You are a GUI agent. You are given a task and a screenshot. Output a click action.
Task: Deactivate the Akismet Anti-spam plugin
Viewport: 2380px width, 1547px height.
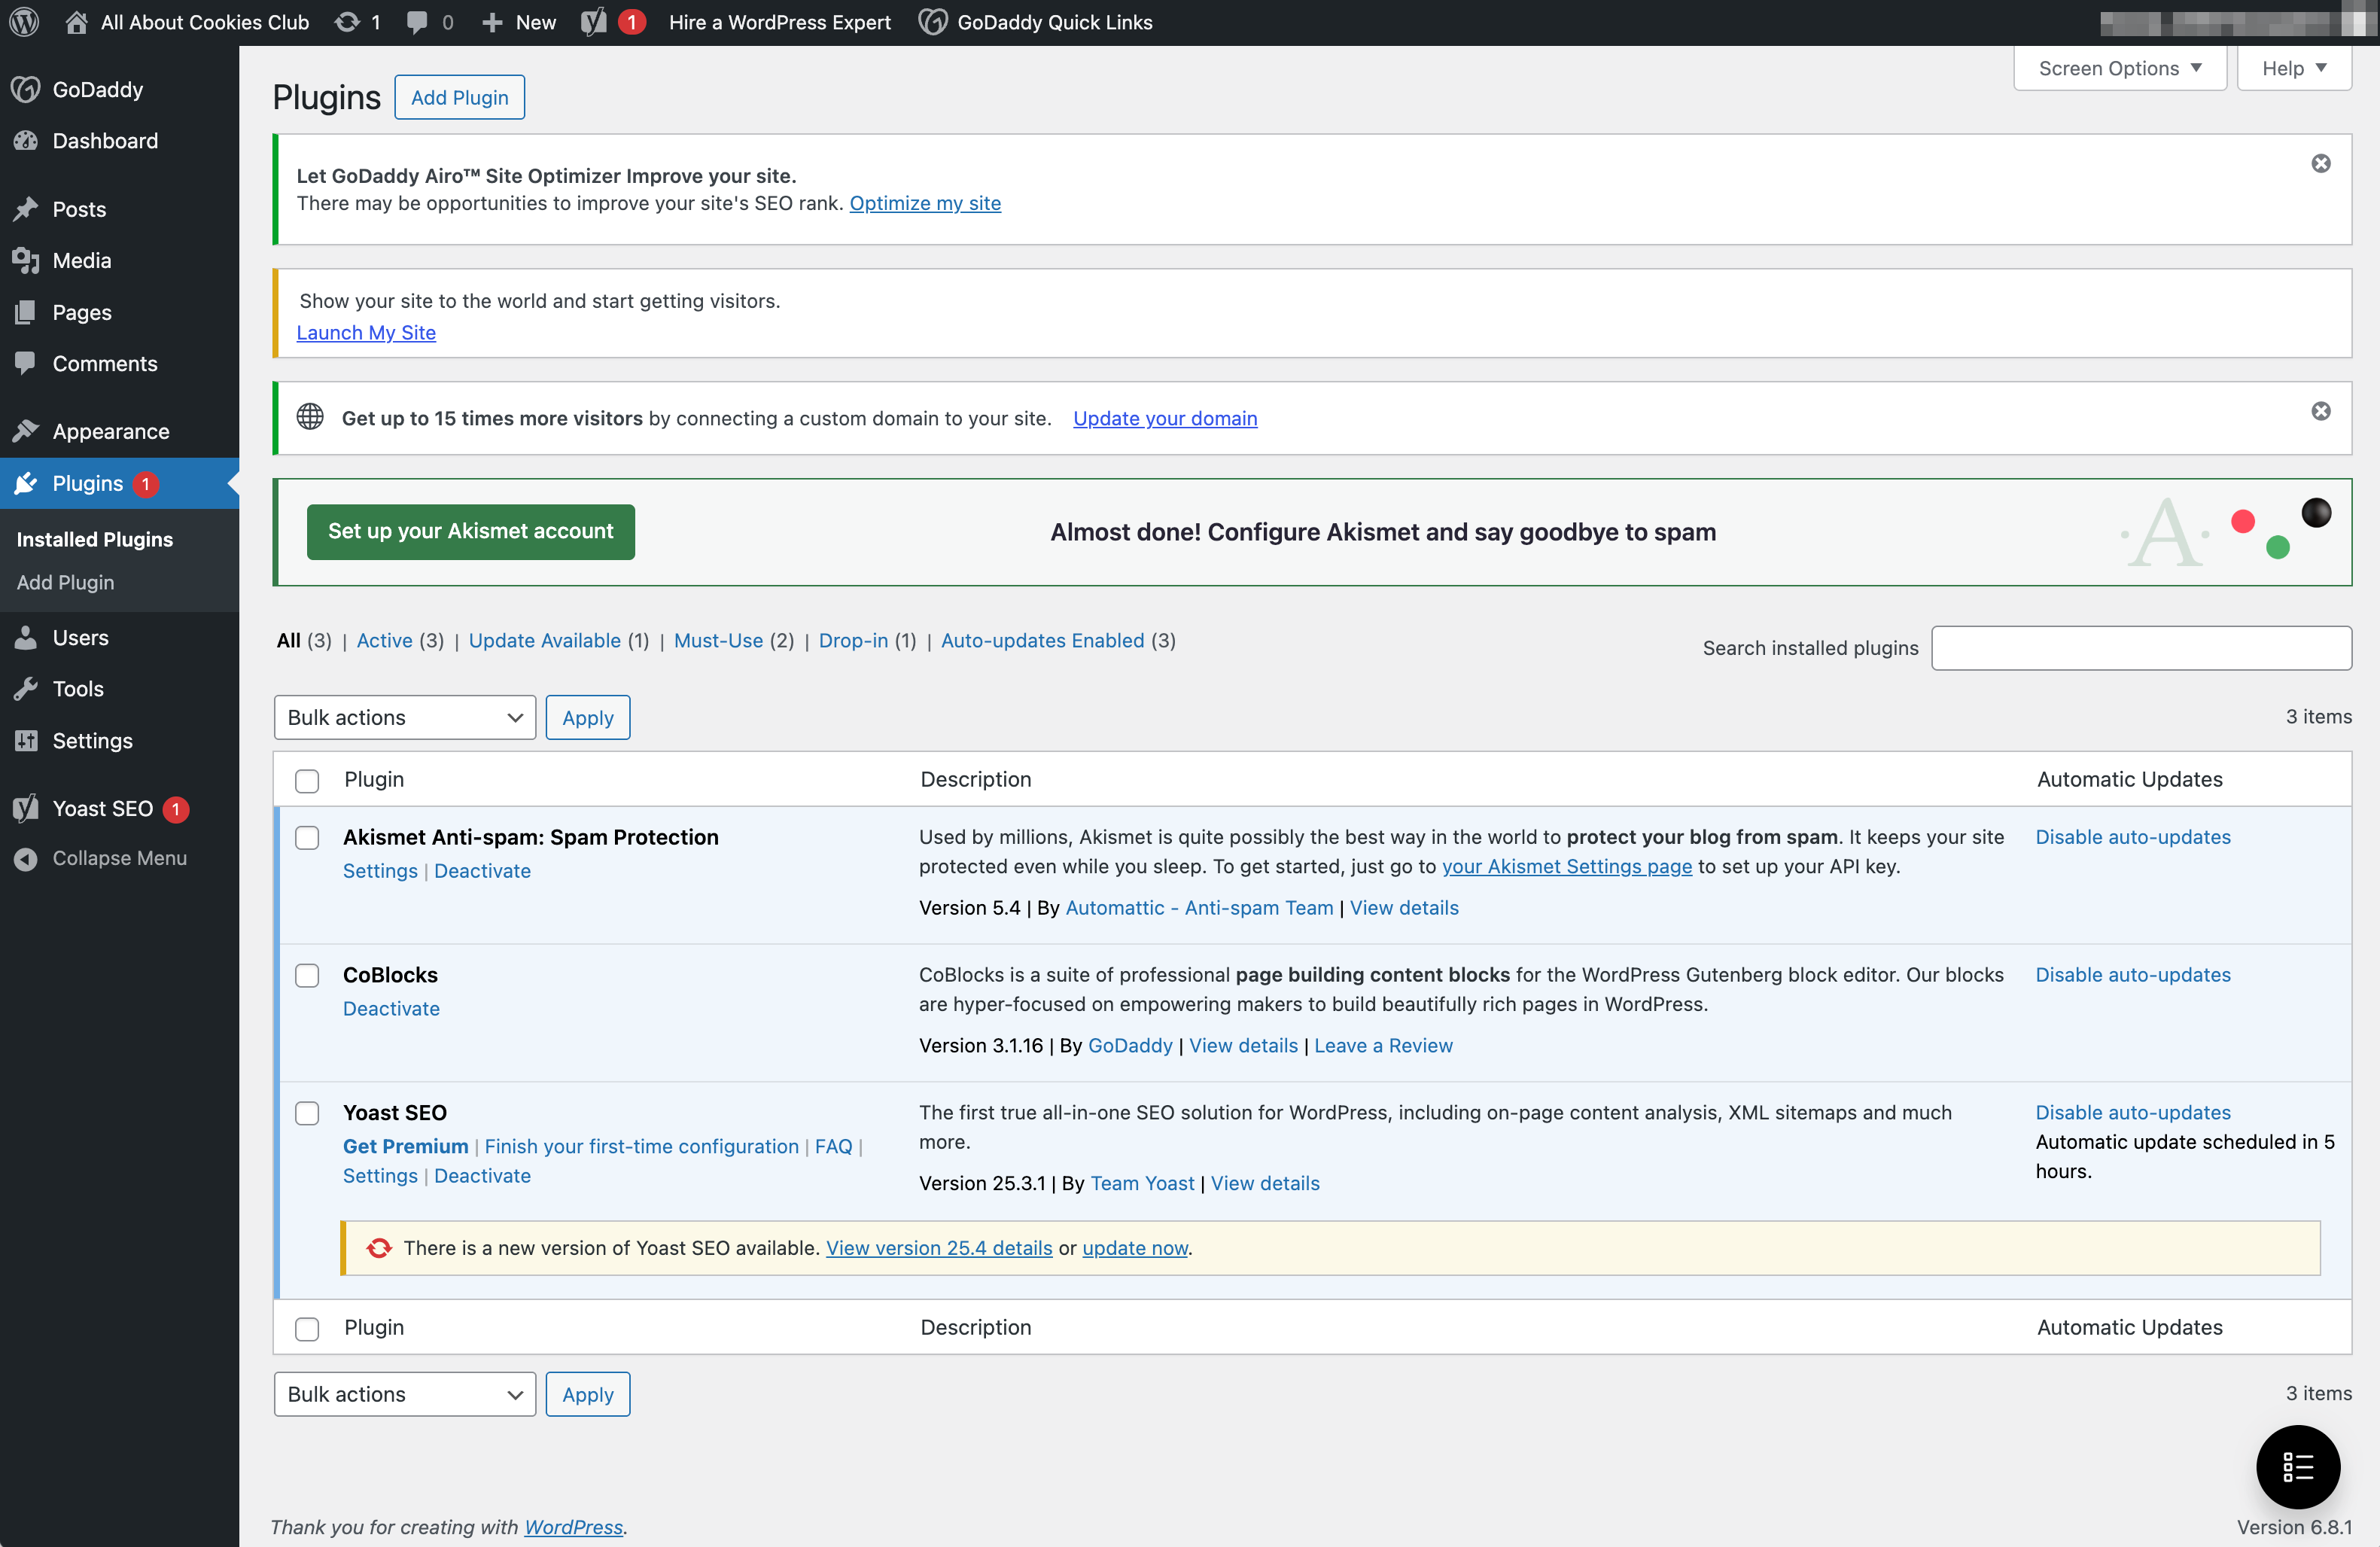[x=482, y=870]
